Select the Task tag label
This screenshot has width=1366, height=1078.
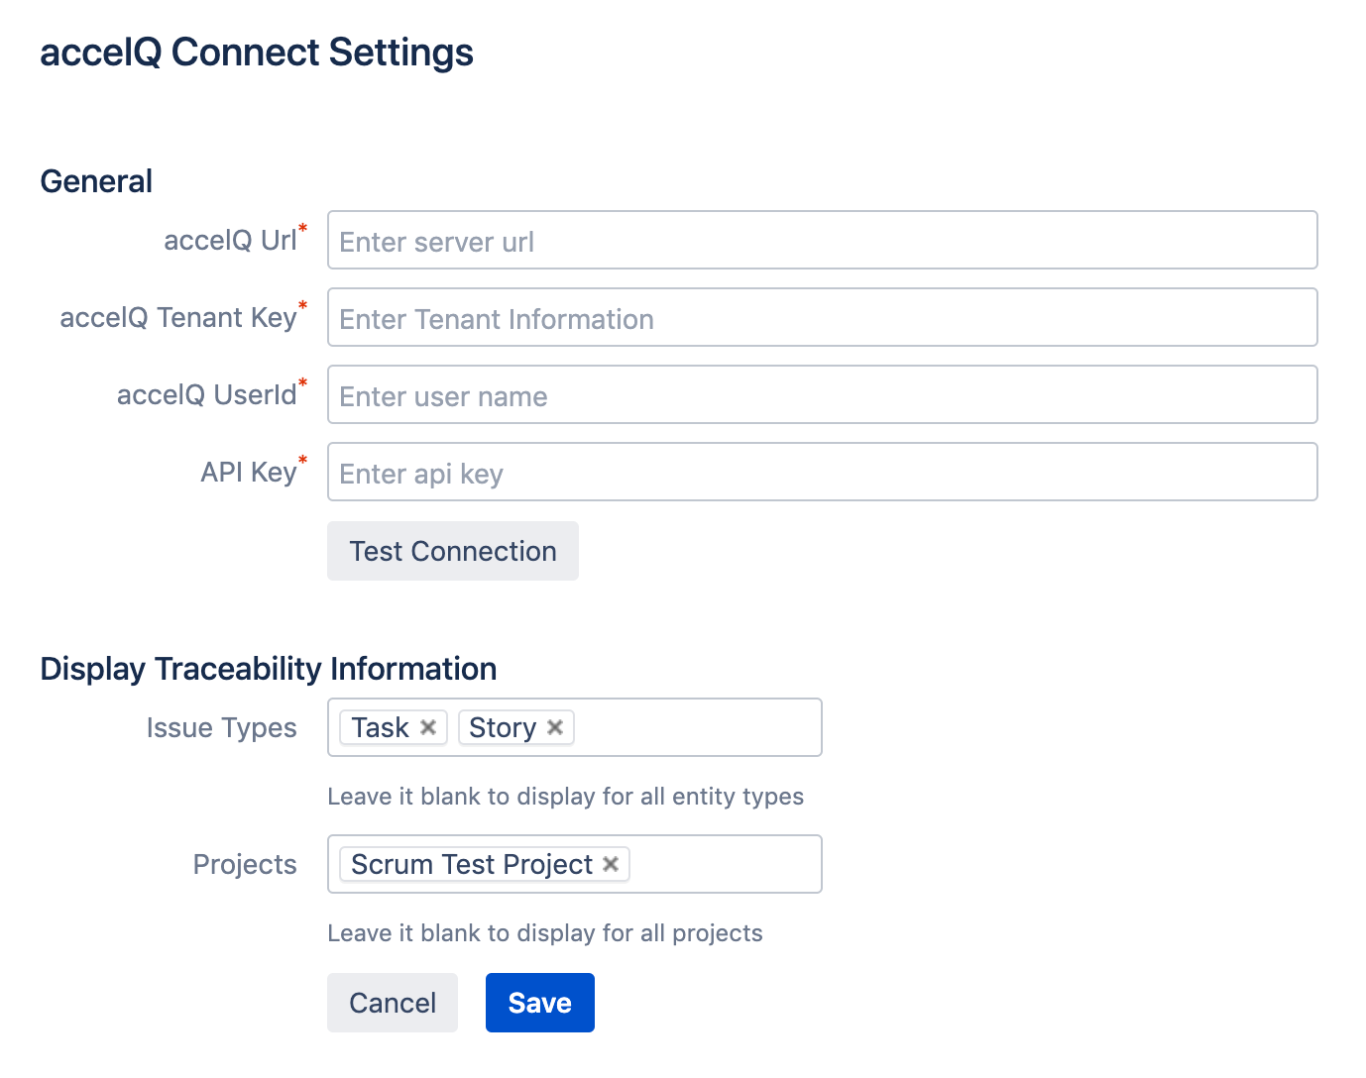coord(380,727)
